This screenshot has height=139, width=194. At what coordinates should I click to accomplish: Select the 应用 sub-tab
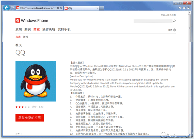click(18, 37)
